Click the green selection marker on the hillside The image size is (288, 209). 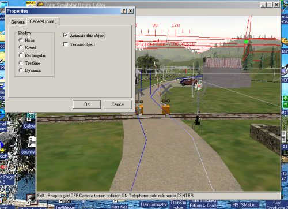click(246, 42)
